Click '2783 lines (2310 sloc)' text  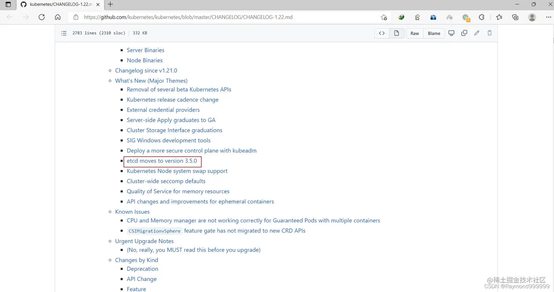[x=99, y=33]
